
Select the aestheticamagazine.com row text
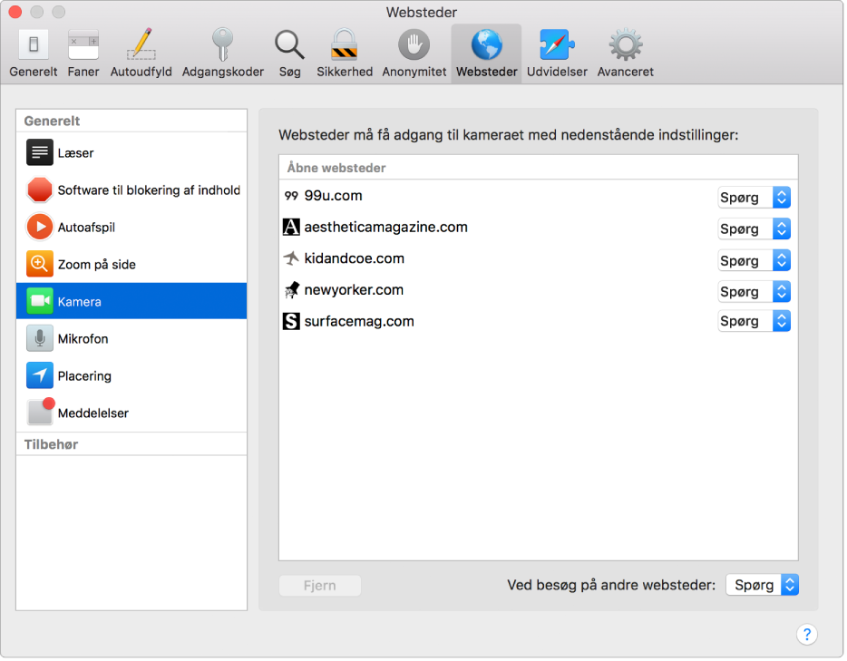(385, 228)
